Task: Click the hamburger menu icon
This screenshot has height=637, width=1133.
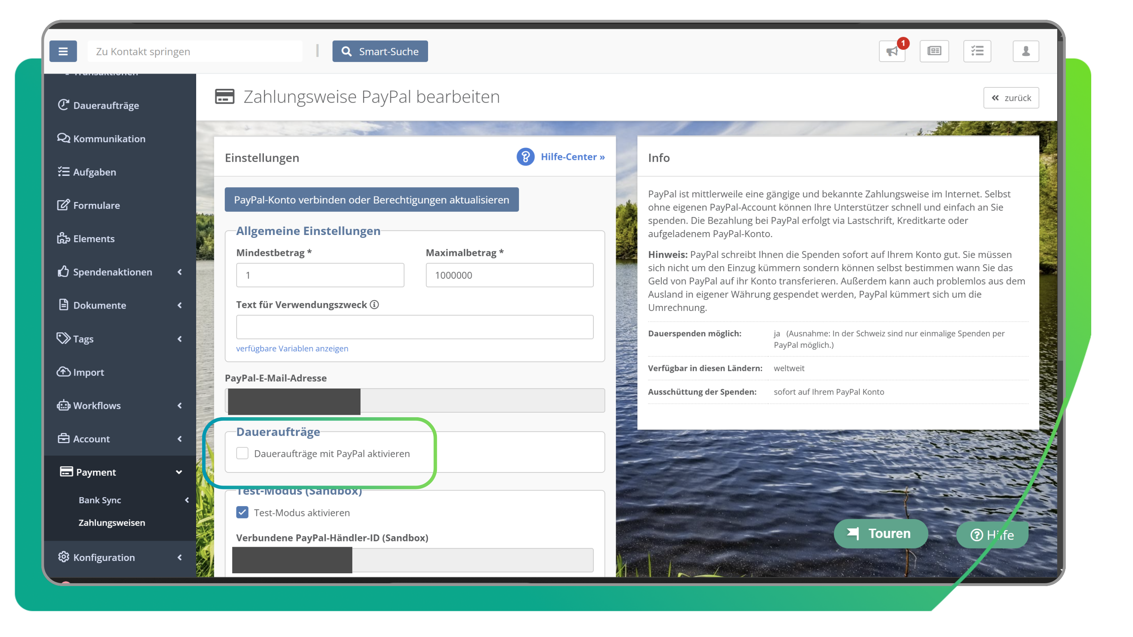Action: (63, 51)
